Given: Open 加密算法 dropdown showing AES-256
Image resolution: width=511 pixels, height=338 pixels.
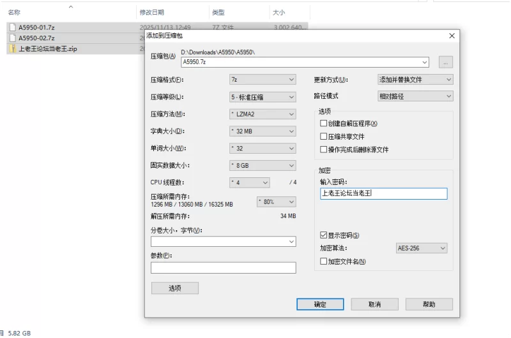Looking at the screenshot, I should click(422, 248).
